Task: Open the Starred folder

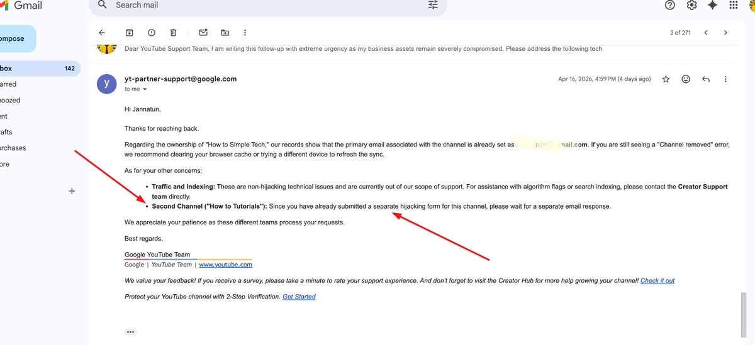Action: 9,84
